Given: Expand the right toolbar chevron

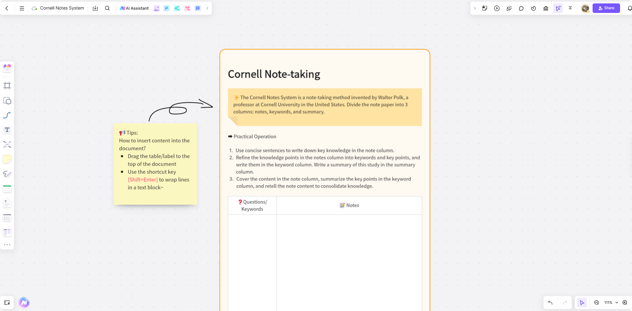Looking at the screenshot, I should pos(475,8).
